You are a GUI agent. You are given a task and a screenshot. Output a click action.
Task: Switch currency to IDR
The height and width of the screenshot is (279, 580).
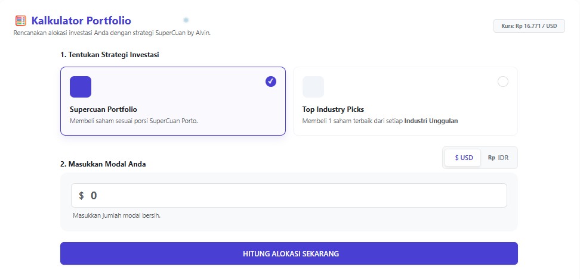(499, 158)
